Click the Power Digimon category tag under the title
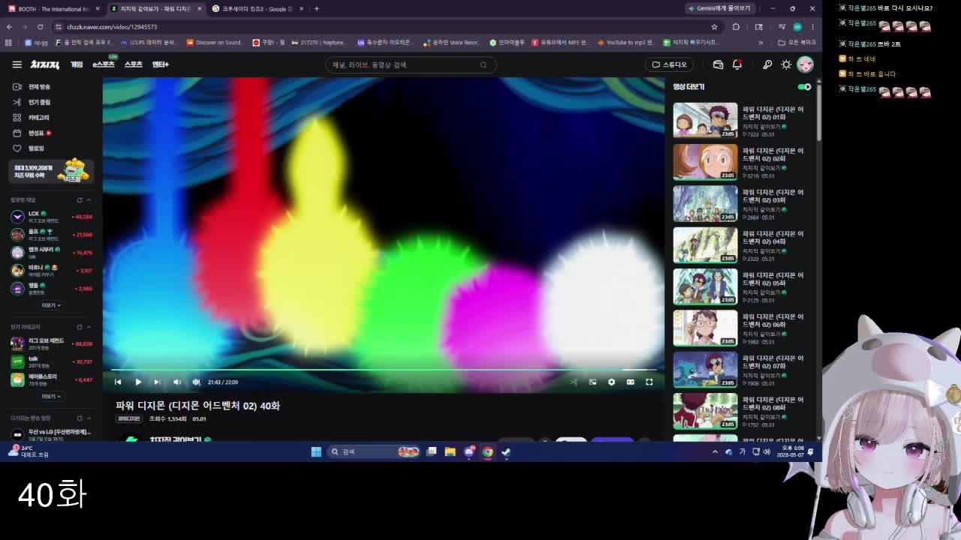Viewport: 961px width, 540px height. (129, 418)
